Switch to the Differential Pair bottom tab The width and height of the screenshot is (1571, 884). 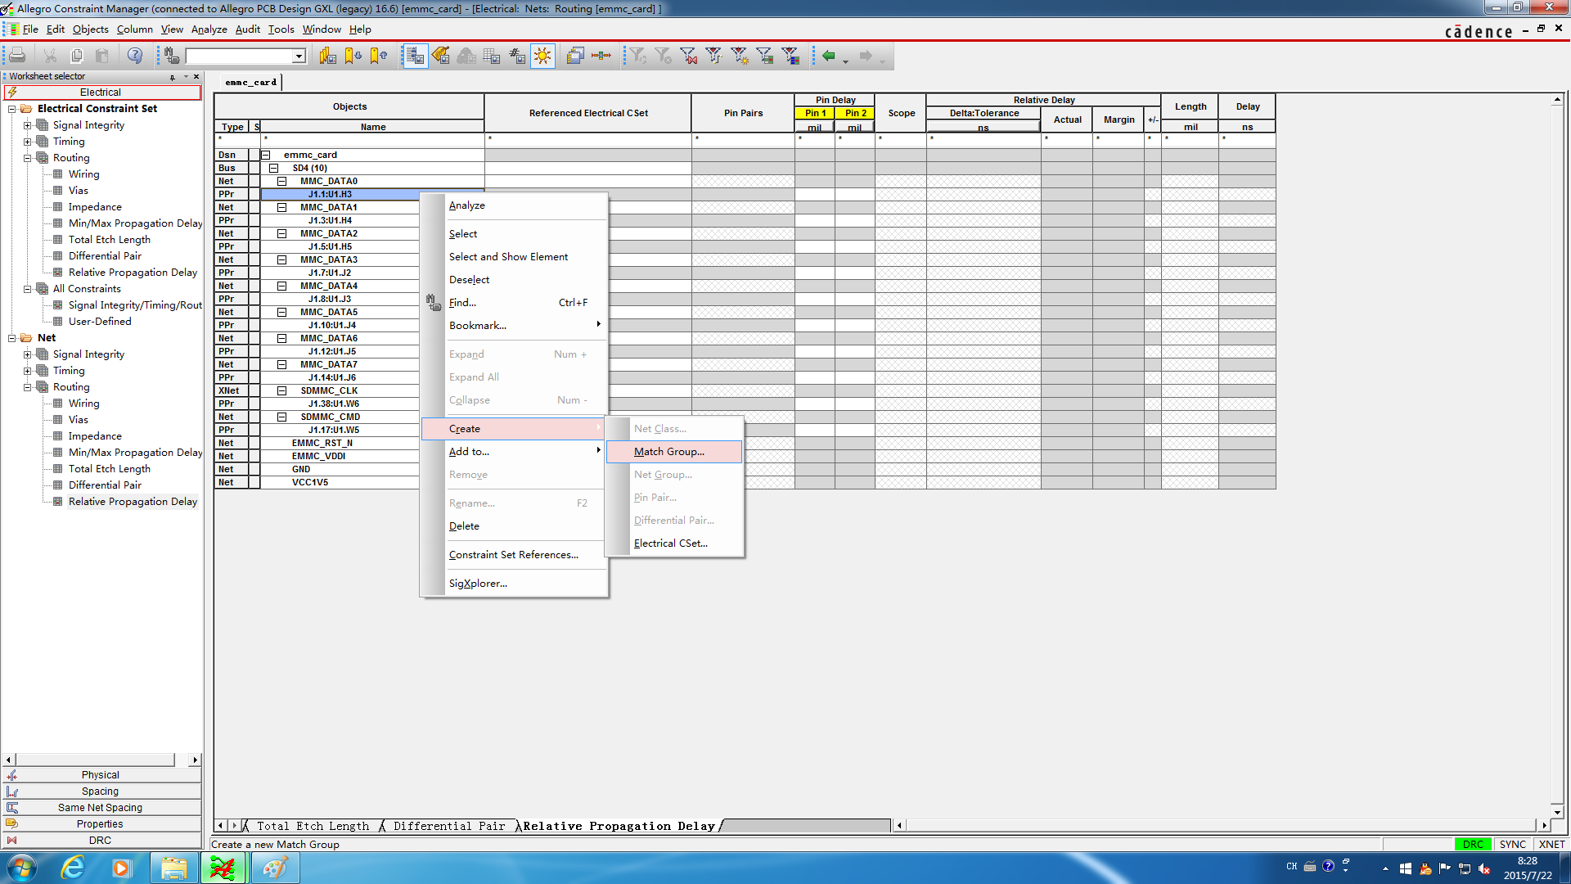click(x=448, y=827)
